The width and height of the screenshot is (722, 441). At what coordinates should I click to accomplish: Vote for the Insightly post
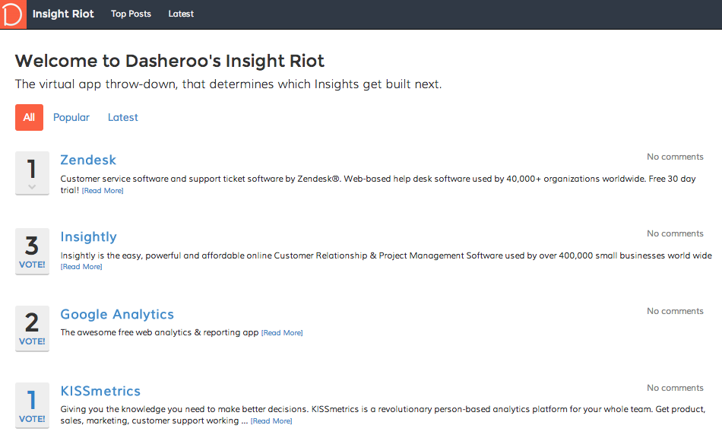point(32,265)
